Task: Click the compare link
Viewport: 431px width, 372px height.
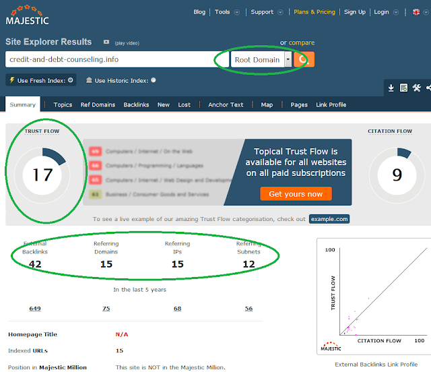Action: [302, 42]
